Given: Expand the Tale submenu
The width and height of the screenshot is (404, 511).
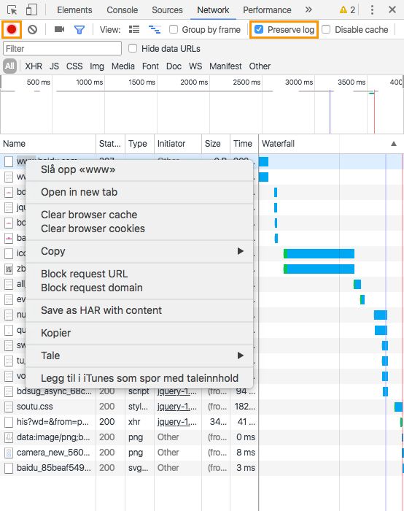Looking at the screenshot, I should [x=139, y=356].
